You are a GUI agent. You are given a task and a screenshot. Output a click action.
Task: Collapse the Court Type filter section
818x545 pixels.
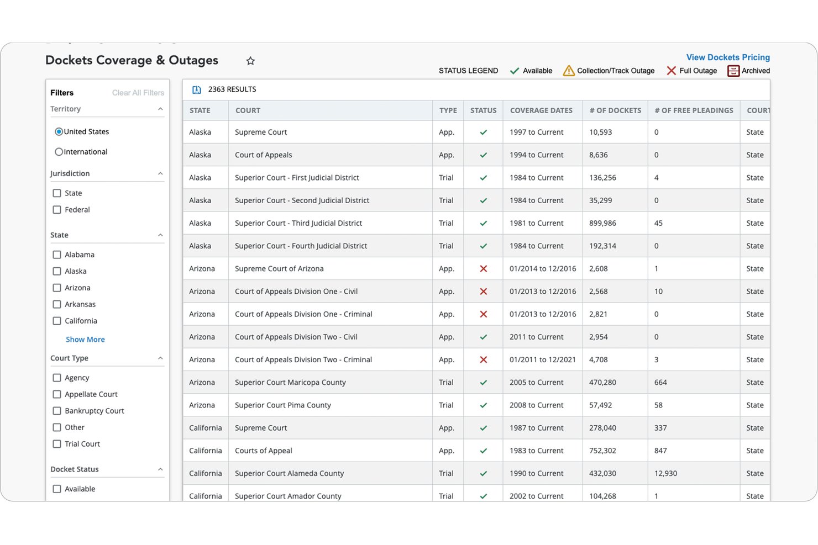click(160, 358)
